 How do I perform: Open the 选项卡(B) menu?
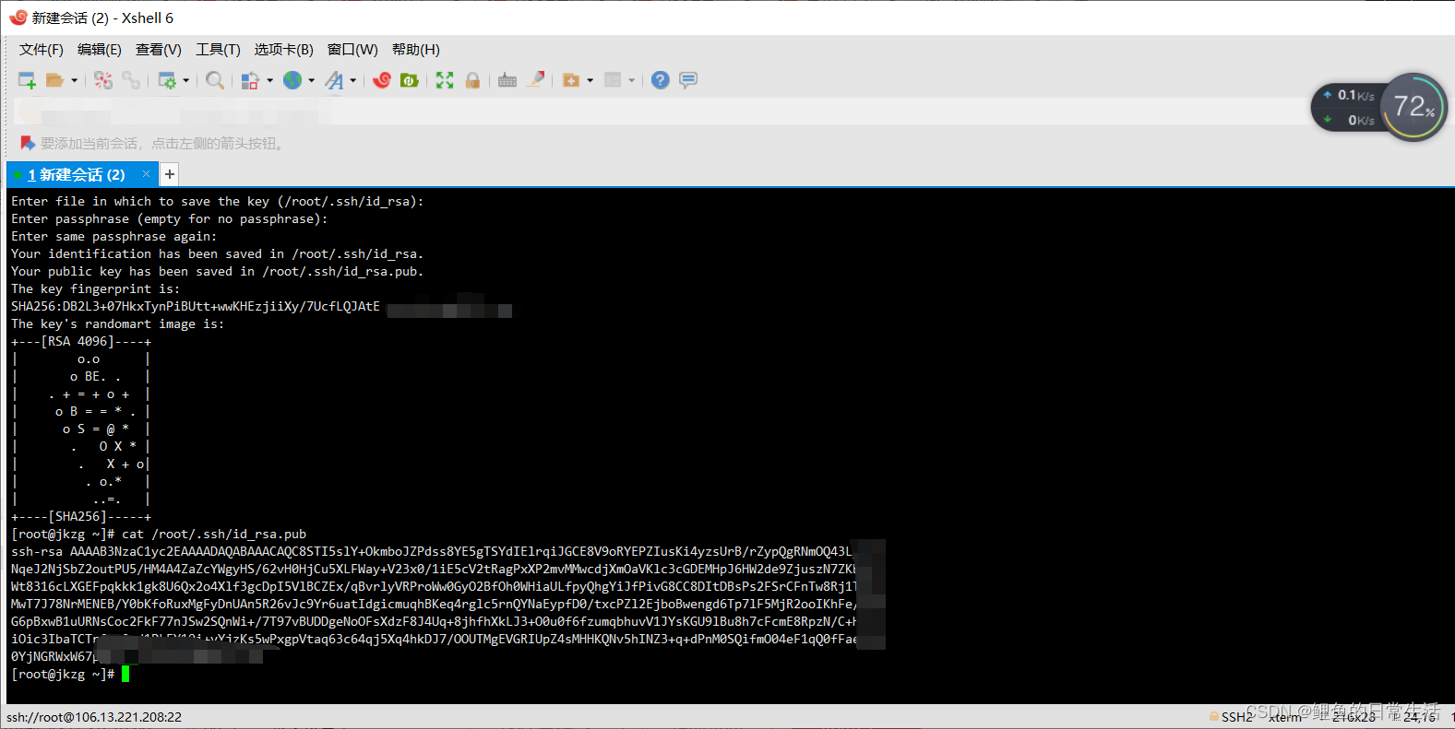(284, 50)
